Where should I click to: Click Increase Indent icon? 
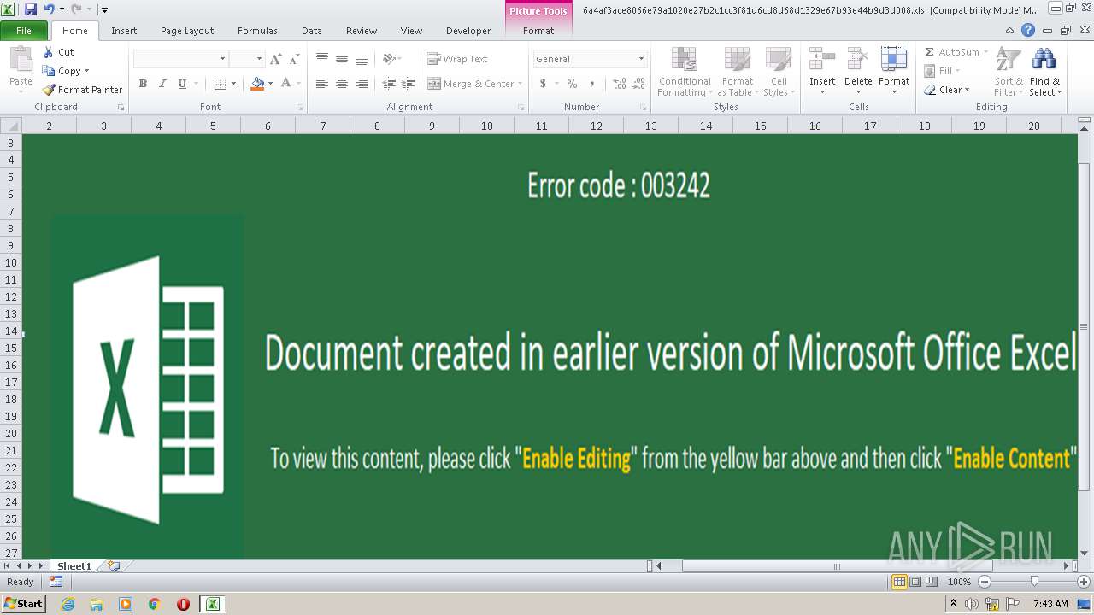pos(409,84)
